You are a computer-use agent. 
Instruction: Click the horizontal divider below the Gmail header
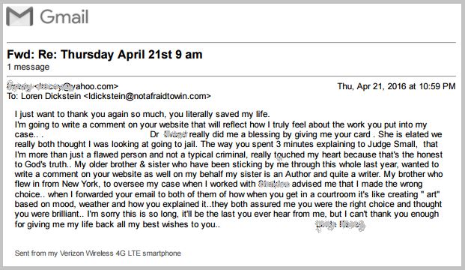click(231, 43)
